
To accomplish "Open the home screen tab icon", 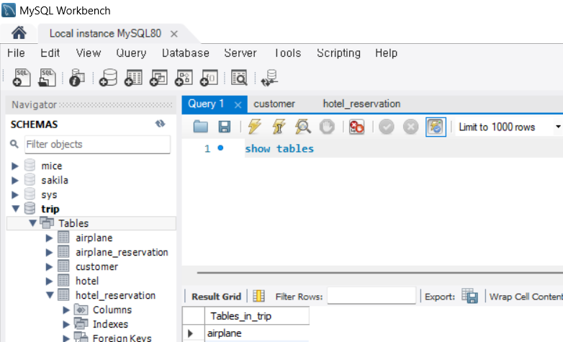I will (x=19, y=33).
